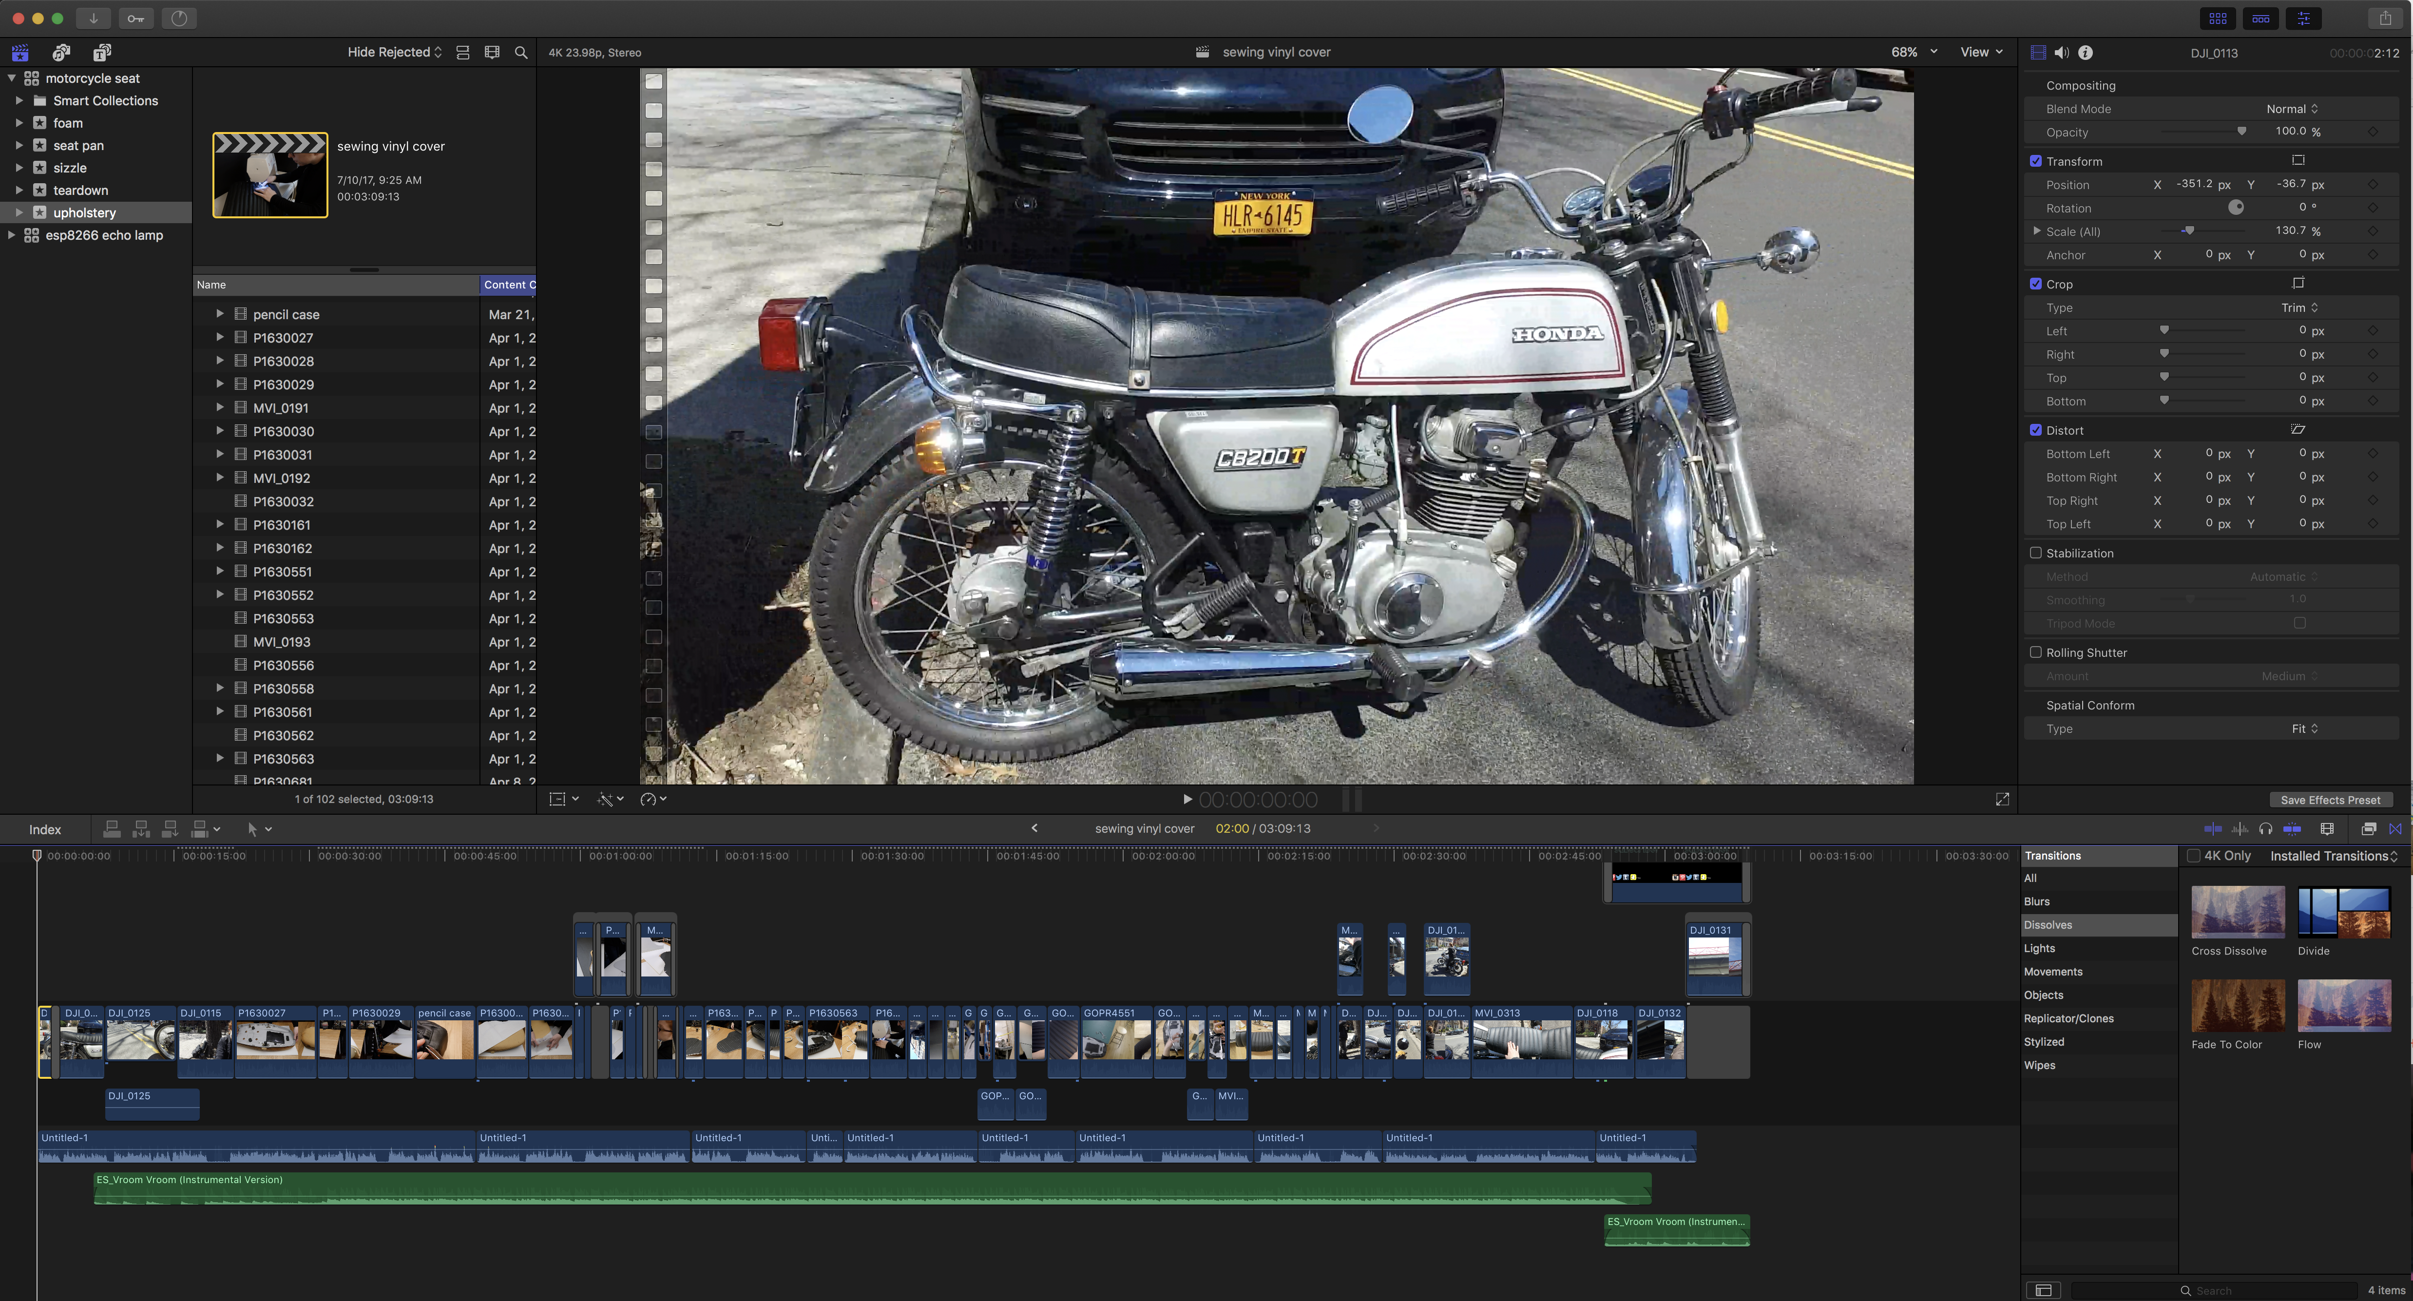Open the keyword editor key icon

(136, 18)
